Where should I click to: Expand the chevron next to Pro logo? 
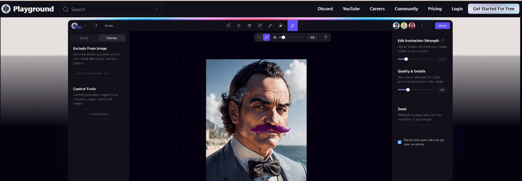point(85,26)
